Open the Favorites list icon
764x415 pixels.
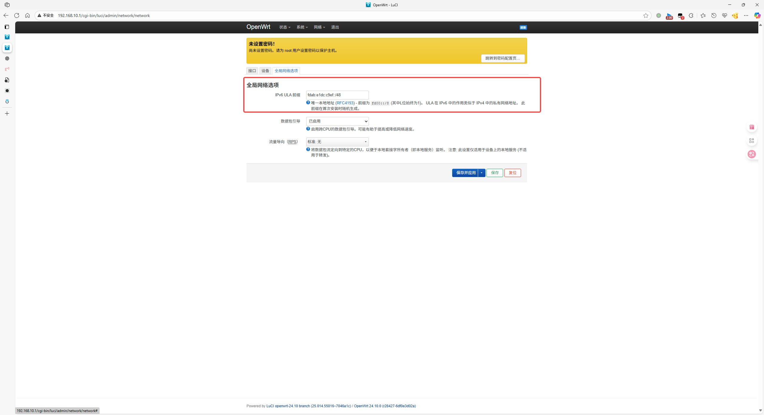703,16
